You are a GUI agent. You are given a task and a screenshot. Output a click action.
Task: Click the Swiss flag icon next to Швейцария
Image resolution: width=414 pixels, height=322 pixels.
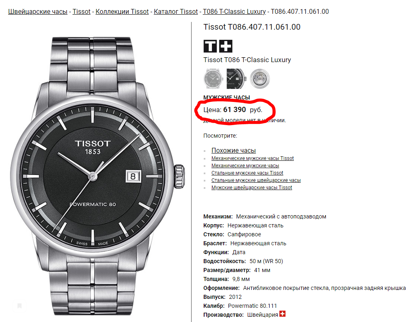coord(282,314)
